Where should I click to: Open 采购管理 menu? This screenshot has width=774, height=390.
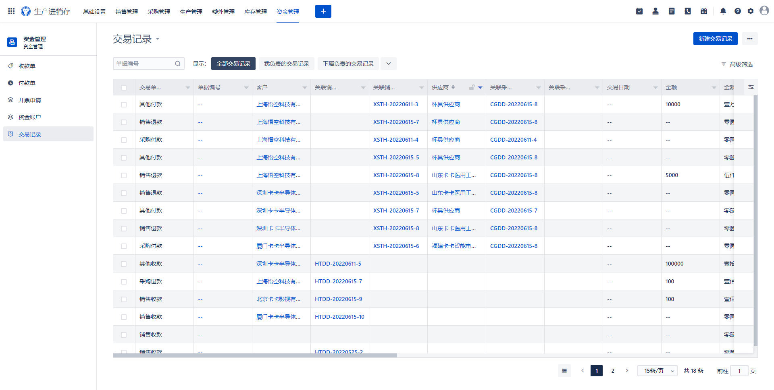[159, 12]
